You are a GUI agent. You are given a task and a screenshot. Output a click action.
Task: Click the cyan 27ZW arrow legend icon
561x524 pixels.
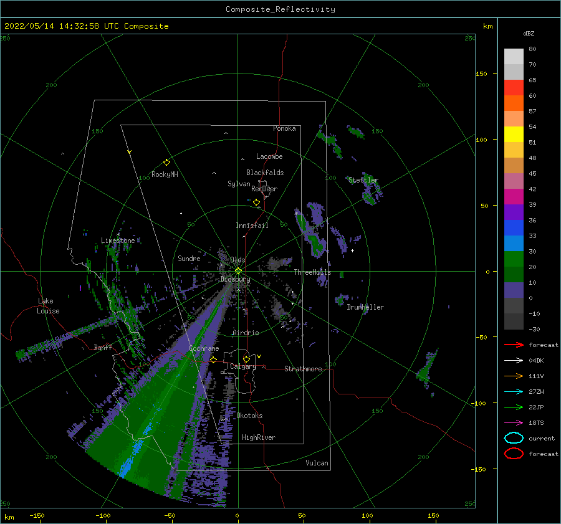tap(514, 392)
